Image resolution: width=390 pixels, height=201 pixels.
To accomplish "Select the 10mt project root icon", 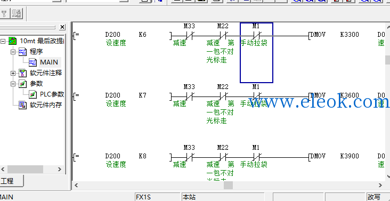I will coord(12,41).
